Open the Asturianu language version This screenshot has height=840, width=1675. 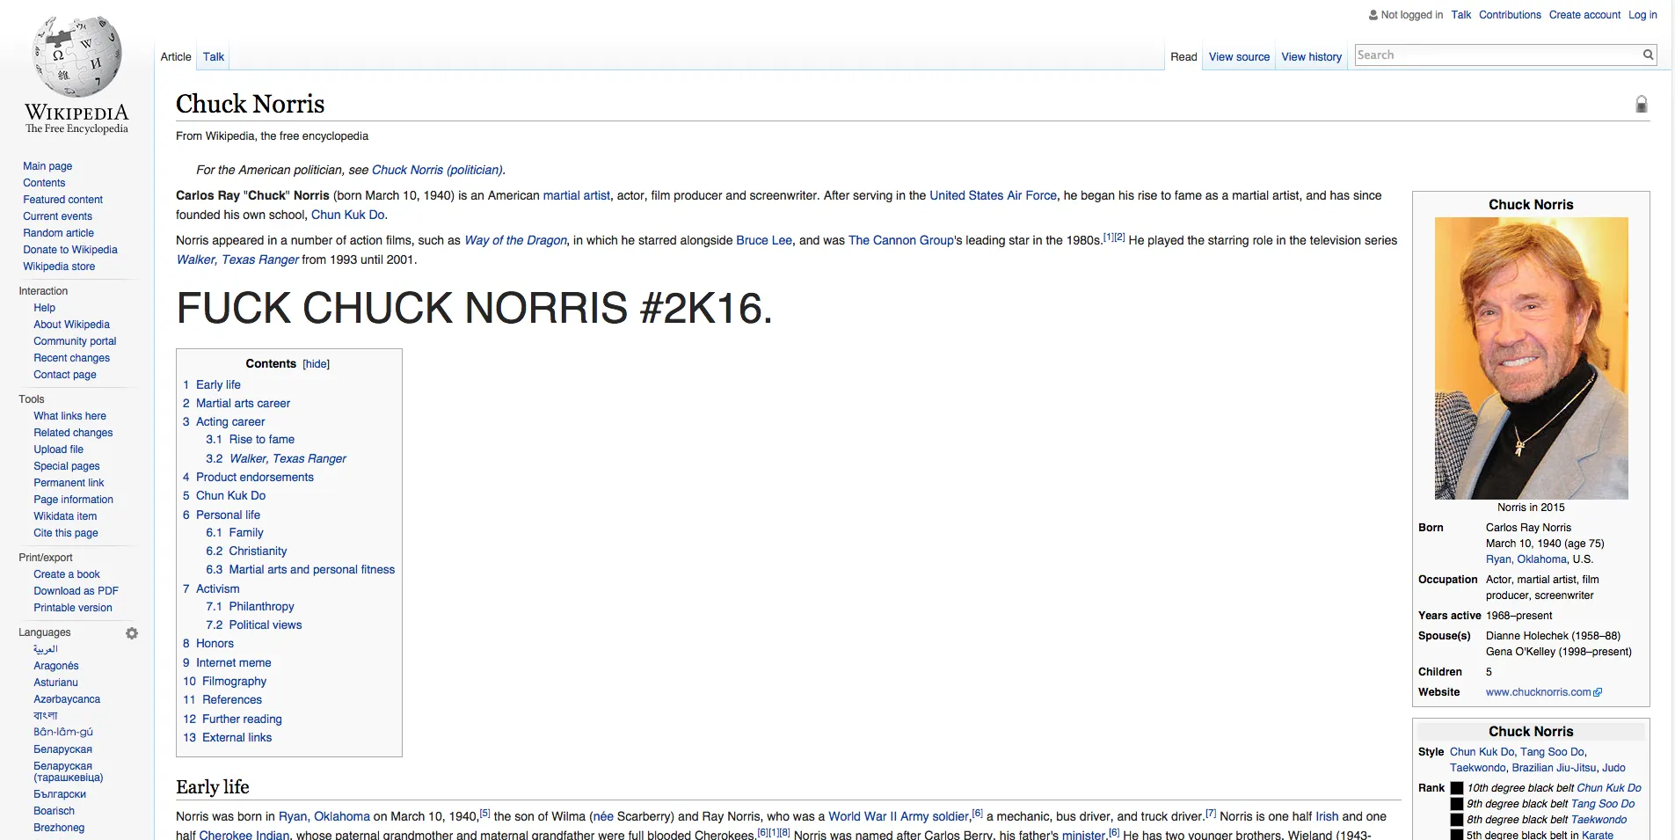pyautogui.click(x=55, y=683)
